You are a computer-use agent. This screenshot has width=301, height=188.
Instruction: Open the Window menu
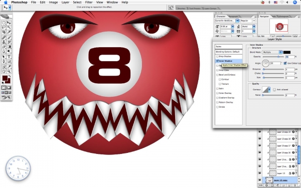tap(112, 3)
